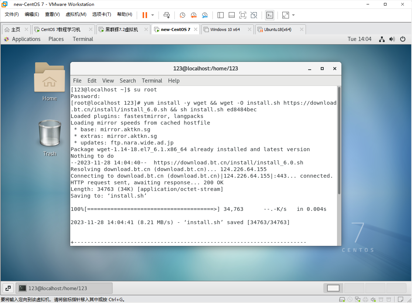Image resolution: width=412 pixels, height=303 pixels.
Task: Open the Terminal app menu in the top panel
Action: [83, 39]
